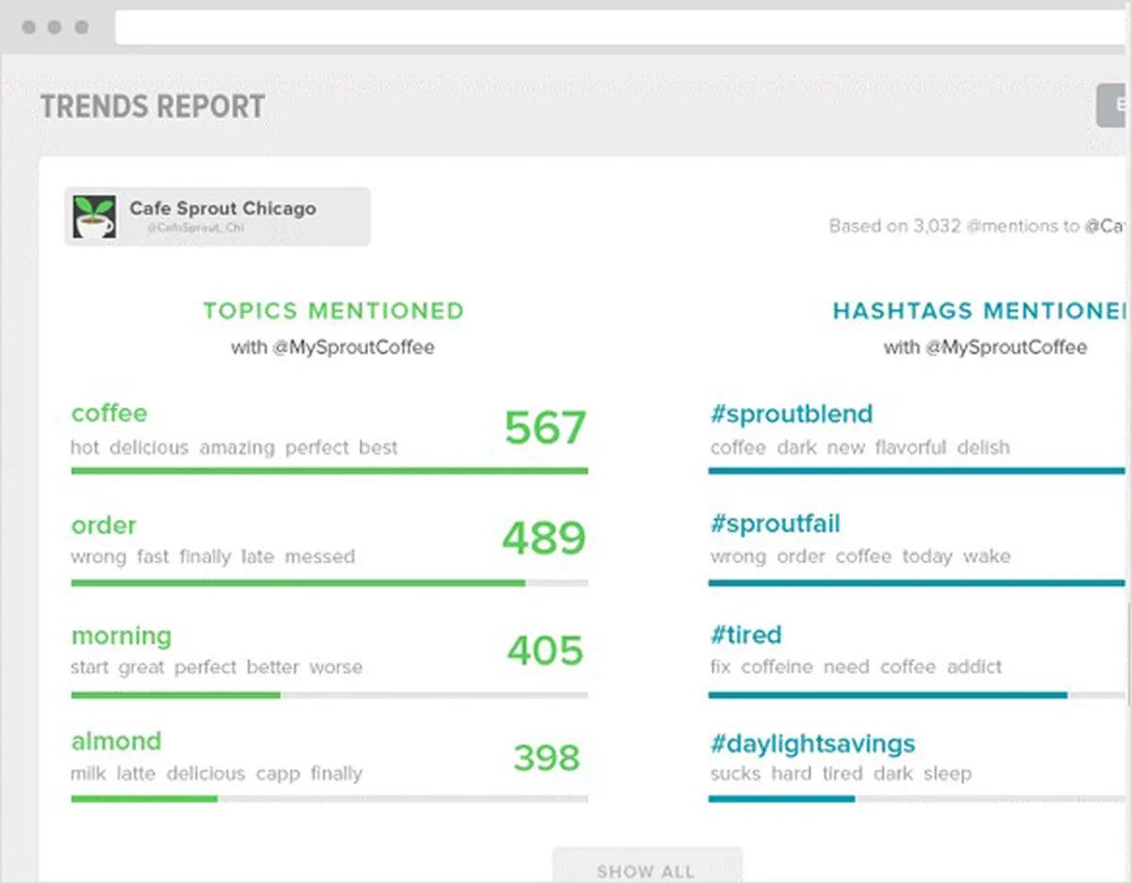Click the morning count 405
This screenshot has width=1132, height=884.
[x=545, y=650]
